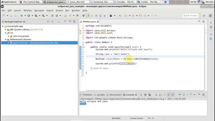
Task: Open the Window menu
Action: point(76,10)
